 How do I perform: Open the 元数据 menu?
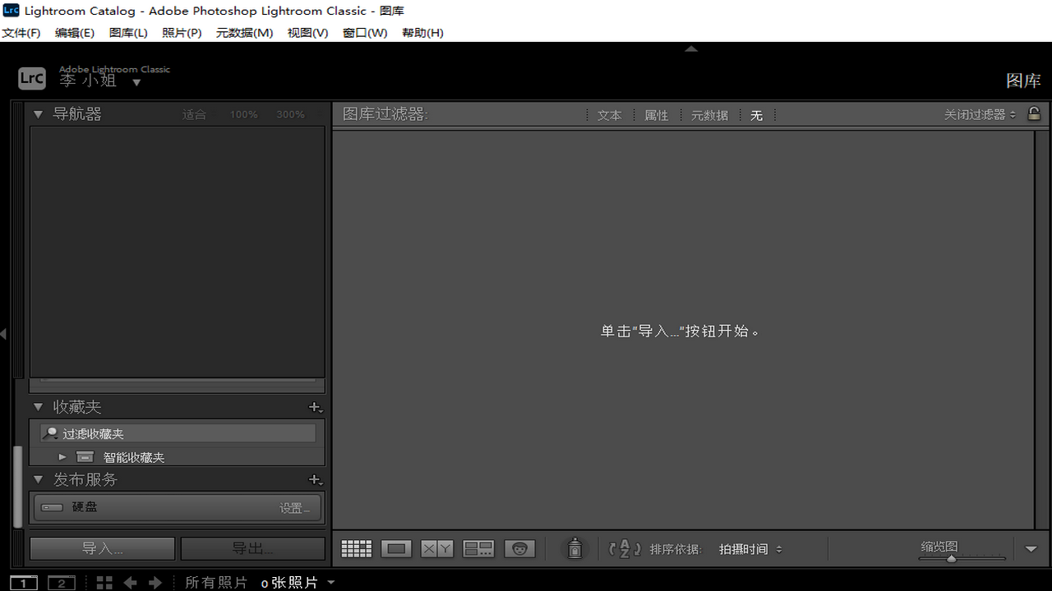244,33
